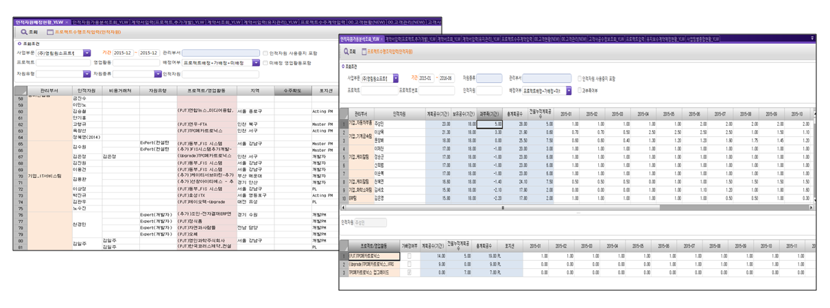Open 자원유형 dropdown in left window
The height and width of the screenshot is (308, 830).
[86, 73]
